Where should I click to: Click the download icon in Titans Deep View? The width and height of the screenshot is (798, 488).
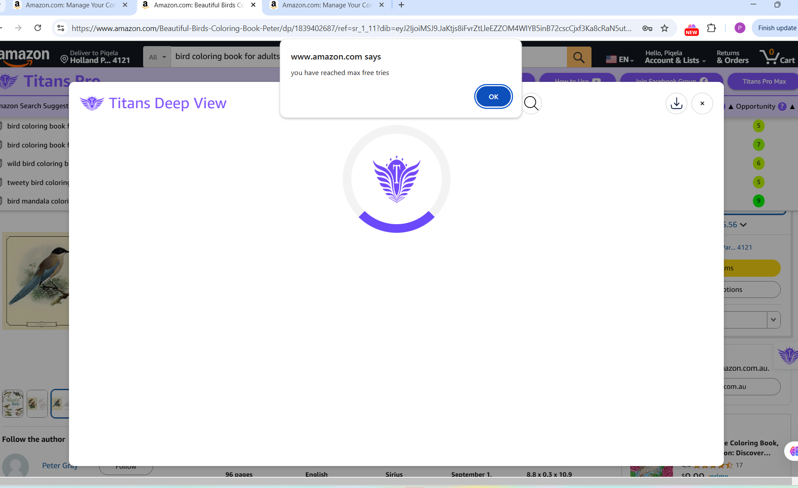[676, 103]
